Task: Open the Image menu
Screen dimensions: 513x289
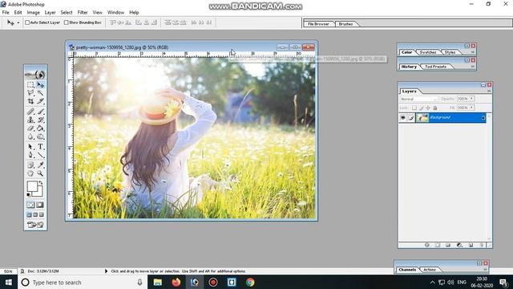Action: pyautogui.click(x=33, y=13)
